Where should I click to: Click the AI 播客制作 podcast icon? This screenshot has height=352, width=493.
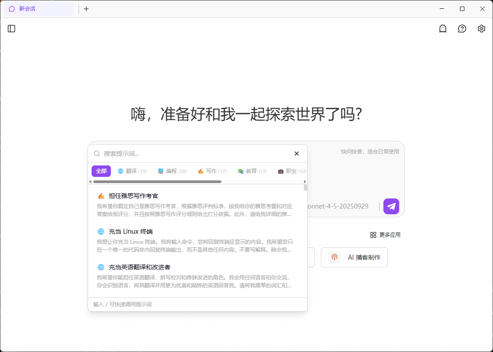tap(335, 257)
